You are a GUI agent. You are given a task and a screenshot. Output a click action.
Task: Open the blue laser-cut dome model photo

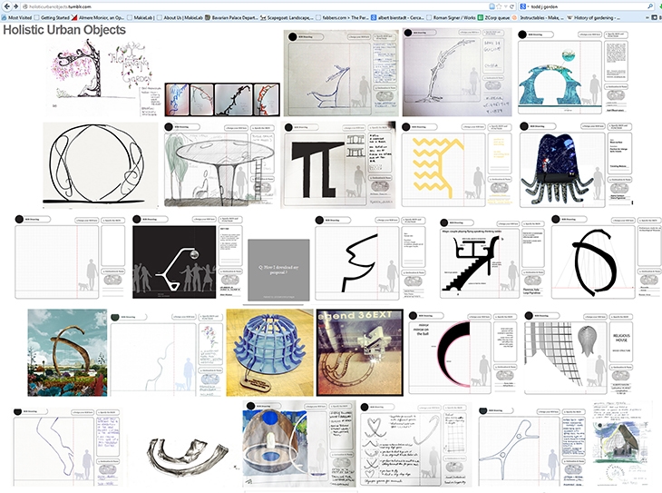pyautogui.click(x=269, y=352)
